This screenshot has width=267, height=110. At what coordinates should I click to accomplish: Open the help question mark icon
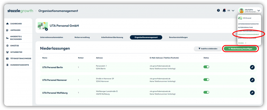click(218, 11)
